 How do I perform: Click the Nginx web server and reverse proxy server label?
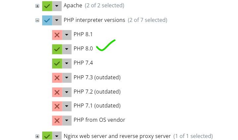[x=117, y=136]
